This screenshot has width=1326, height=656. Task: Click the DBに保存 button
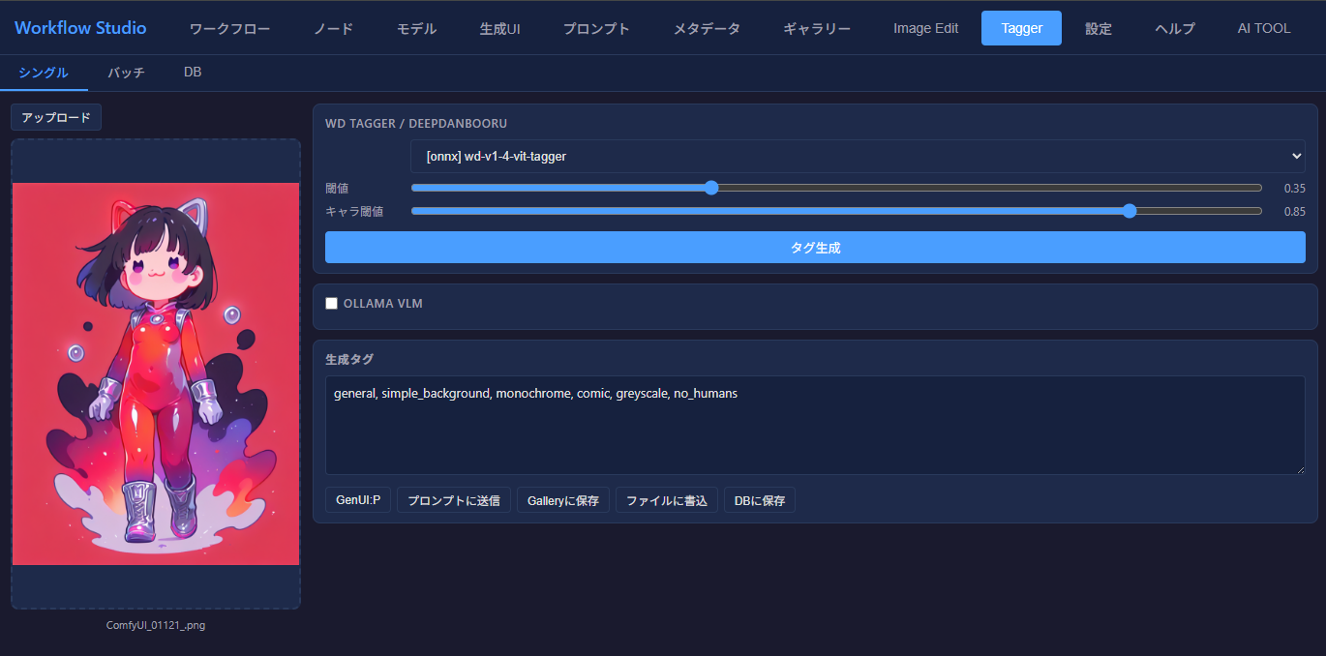pyautogui.click(x=760, y=500)
